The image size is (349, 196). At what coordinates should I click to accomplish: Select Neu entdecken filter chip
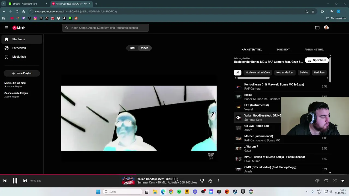pos(285,72)
